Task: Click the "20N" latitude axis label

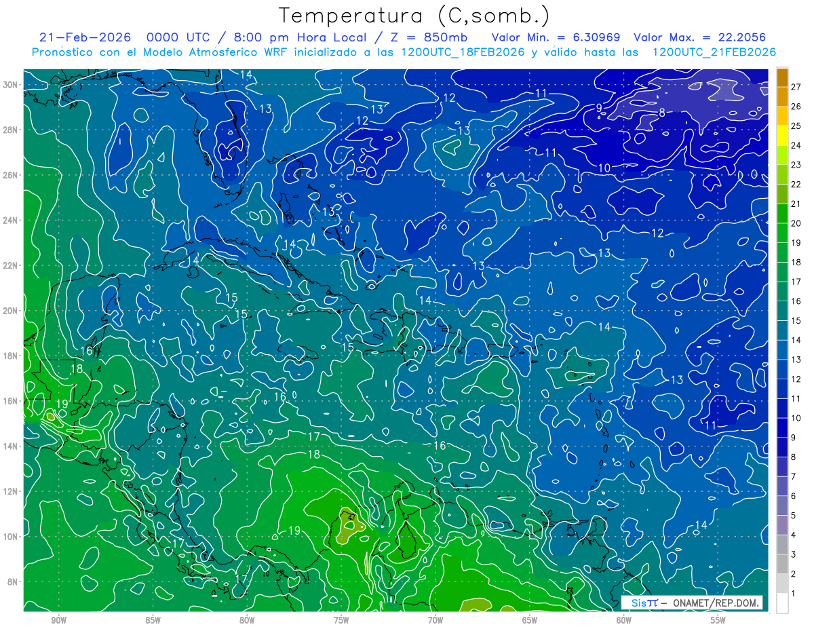Action: click(11, 311)
